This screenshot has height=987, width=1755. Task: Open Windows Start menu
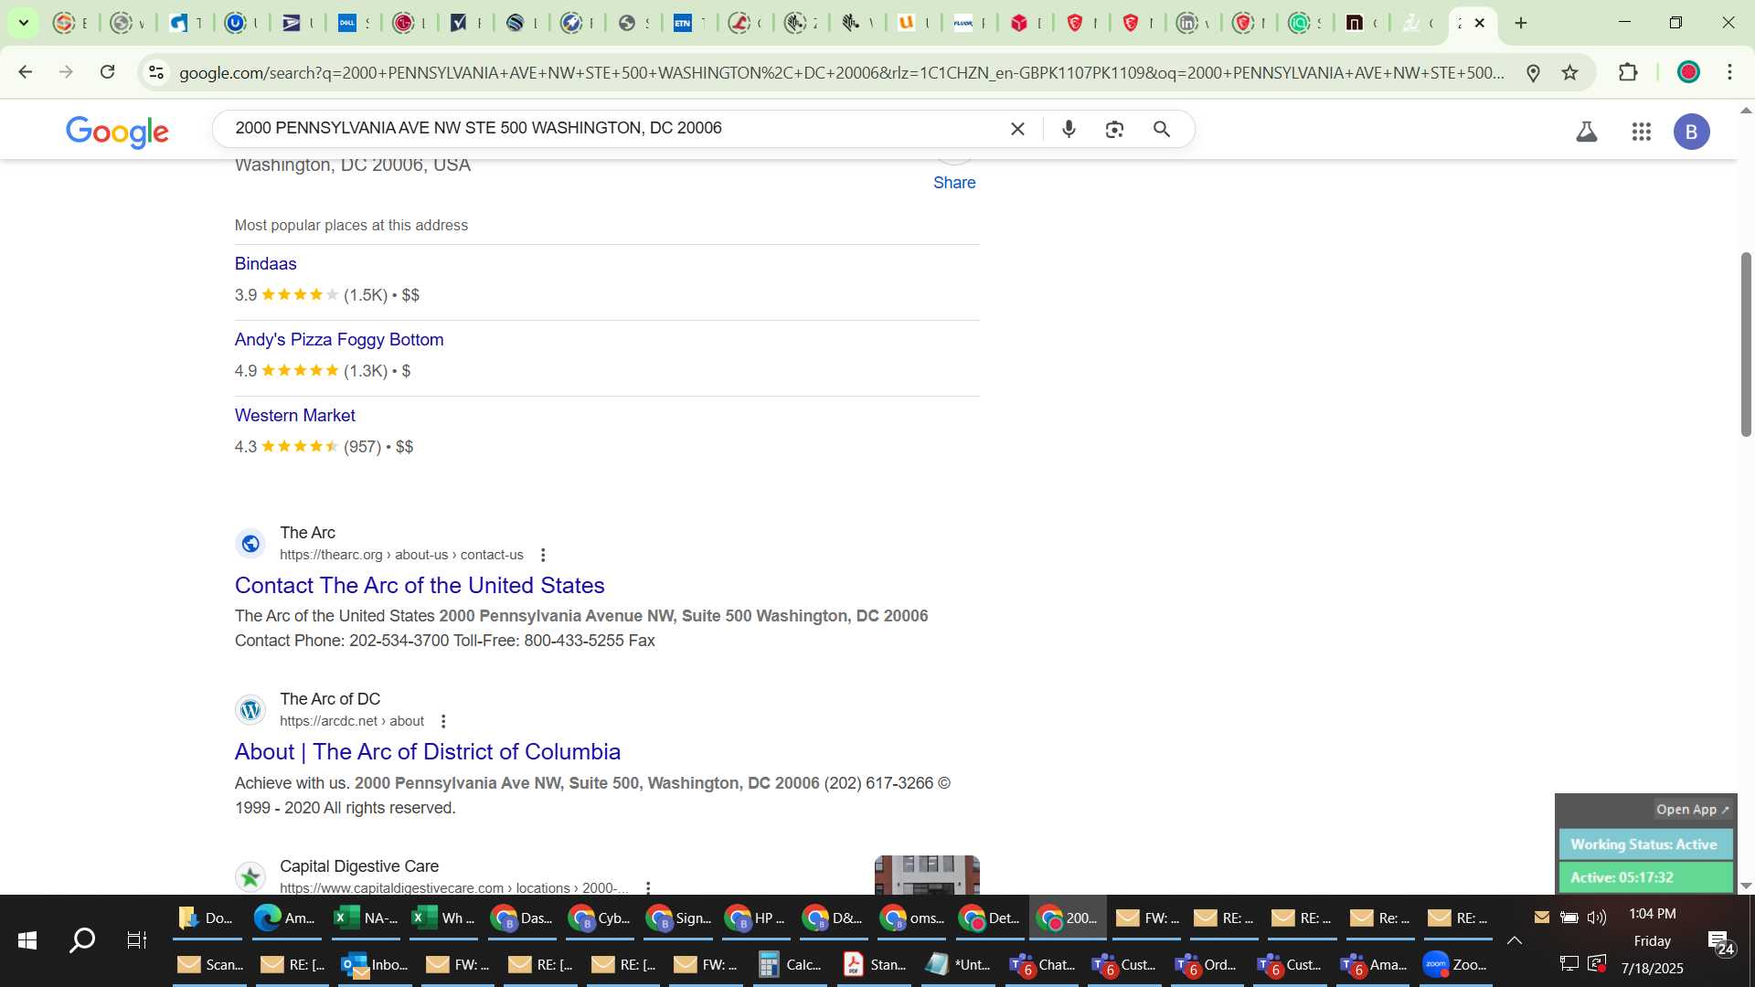tap(27, 940)
